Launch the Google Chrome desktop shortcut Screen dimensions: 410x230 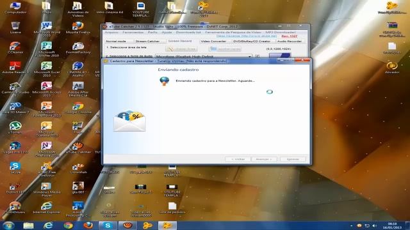pyautogui.click(x=78, y=108)
